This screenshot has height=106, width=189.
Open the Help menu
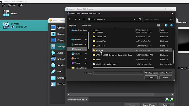coord(21,5)
